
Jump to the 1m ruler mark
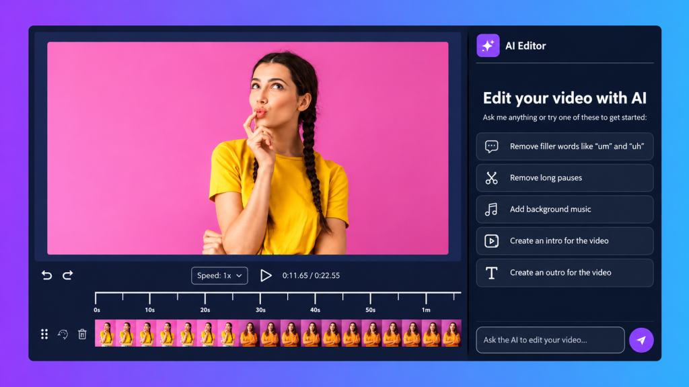[x=426, y=310]
